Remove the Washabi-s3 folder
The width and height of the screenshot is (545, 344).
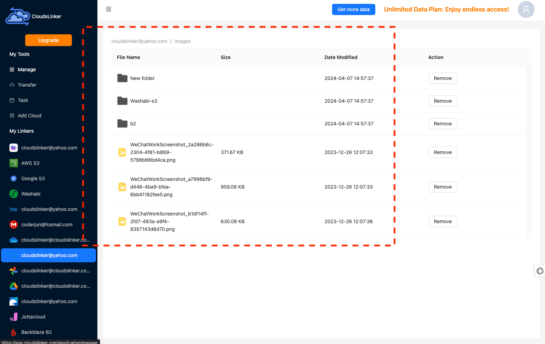tap(442, 101)
